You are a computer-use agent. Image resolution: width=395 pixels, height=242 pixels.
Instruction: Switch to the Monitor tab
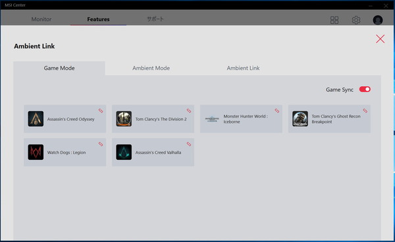(41, 19)
